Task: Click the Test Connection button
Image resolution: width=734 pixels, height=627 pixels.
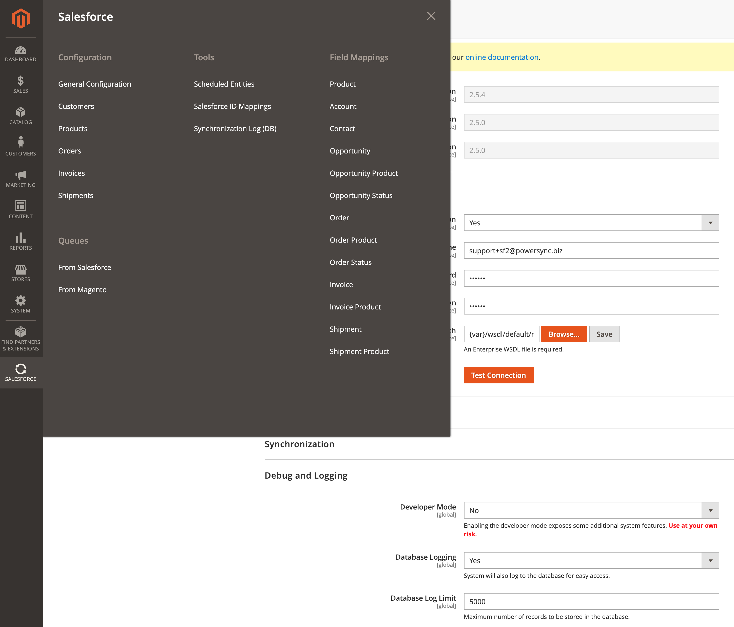Action: click(x=498, y=375)
